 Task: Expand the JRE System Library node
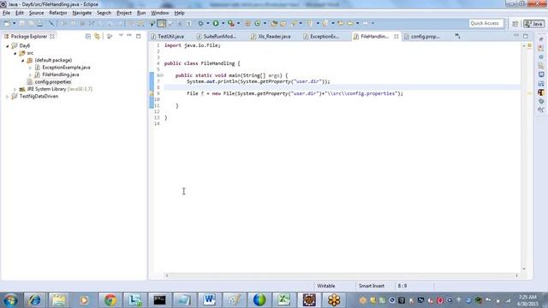(15, 89)
